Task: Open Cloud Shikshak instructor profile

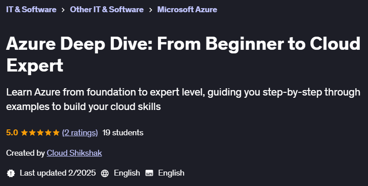Action: click(74, 153)
